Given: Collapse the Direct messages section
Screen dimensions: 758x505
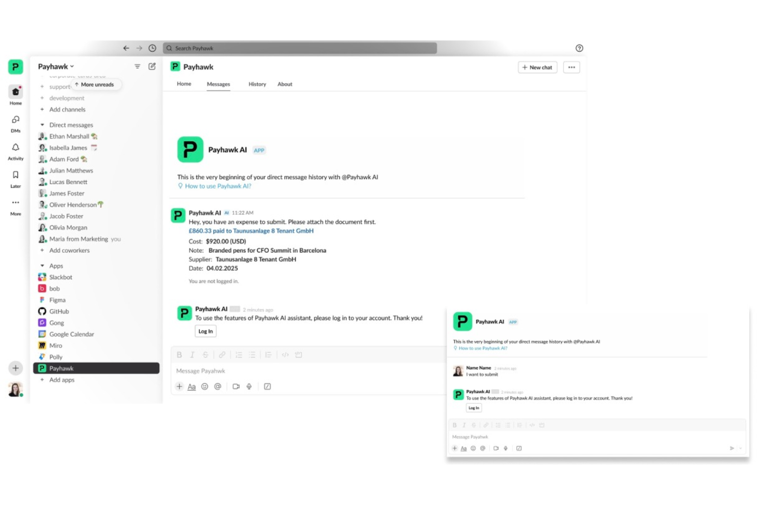Looking at the screenshot, I should point(43,124).
